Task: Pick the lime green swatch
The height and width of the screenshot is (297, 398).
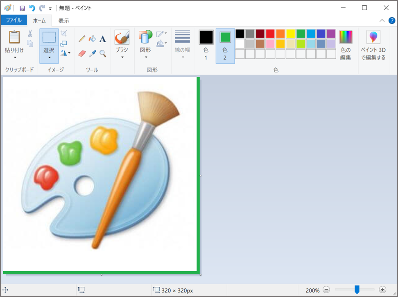Action: (x=301, y=44)
